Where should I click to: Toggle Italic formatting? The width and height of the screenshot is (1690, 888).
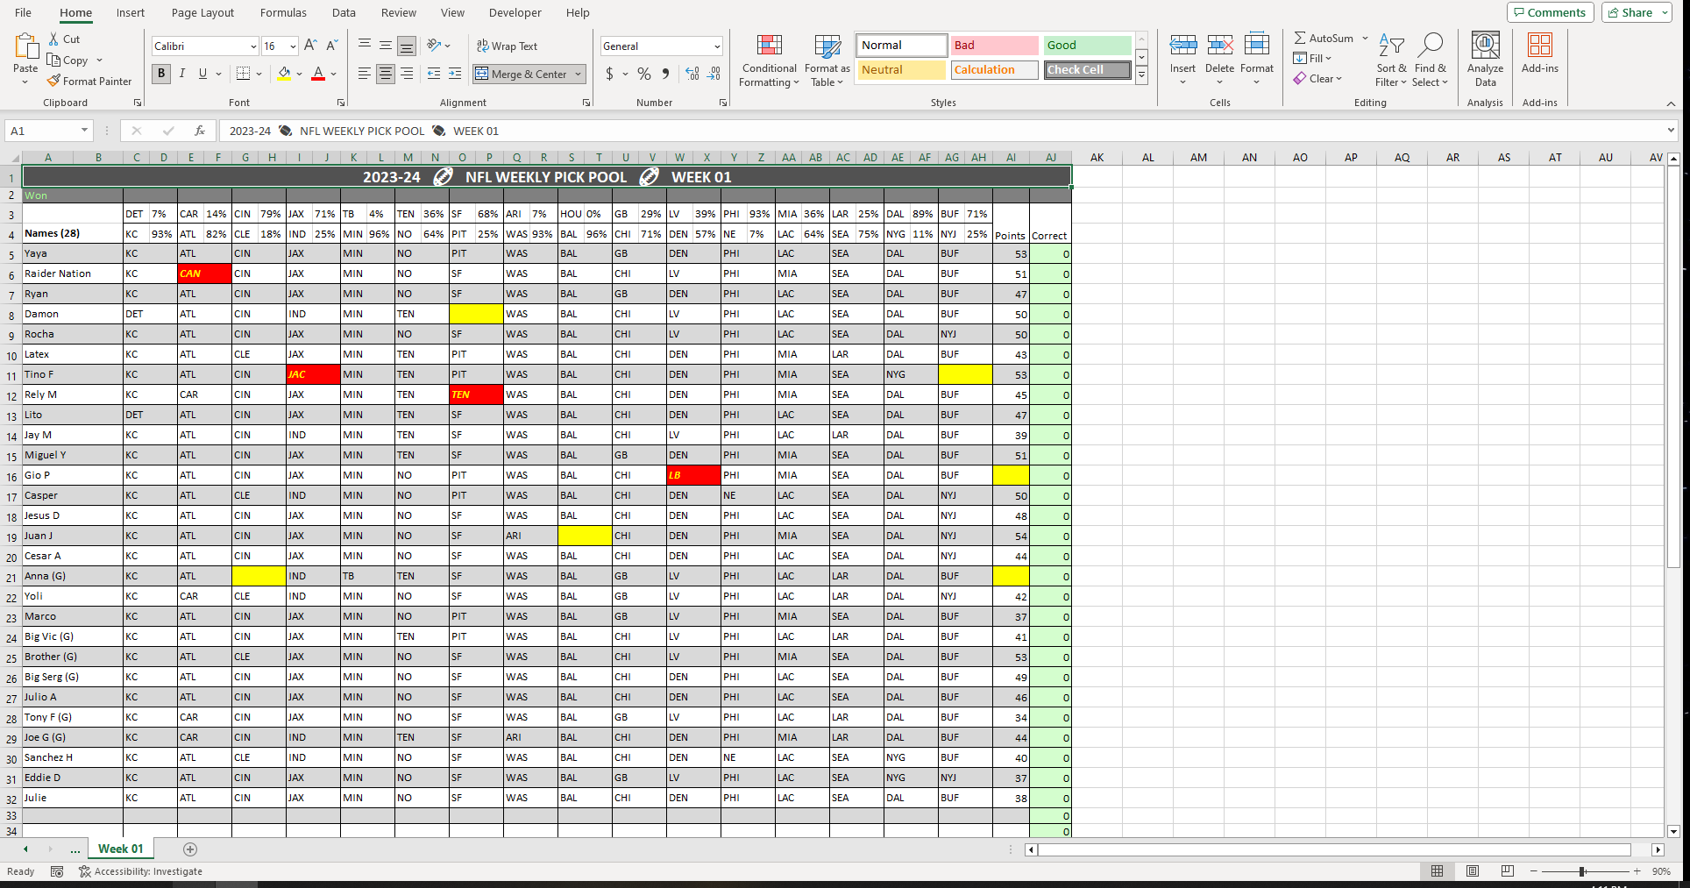(182, 74)
